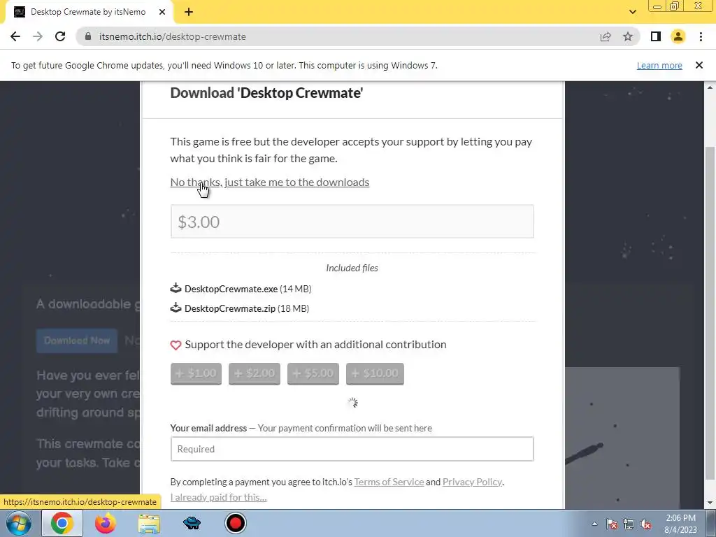
Task: Click the lock icon in address bar
Action: pyautogui.click(x=88, y=36)
